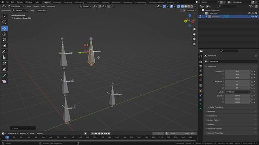Open the Tool properties tab

(x=201, y=56)
